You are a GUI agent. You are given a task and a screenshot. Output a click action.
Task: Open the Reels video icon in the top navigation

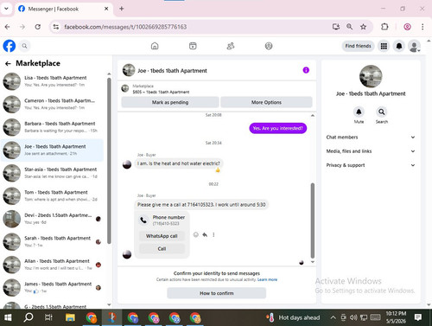(193, 46)
